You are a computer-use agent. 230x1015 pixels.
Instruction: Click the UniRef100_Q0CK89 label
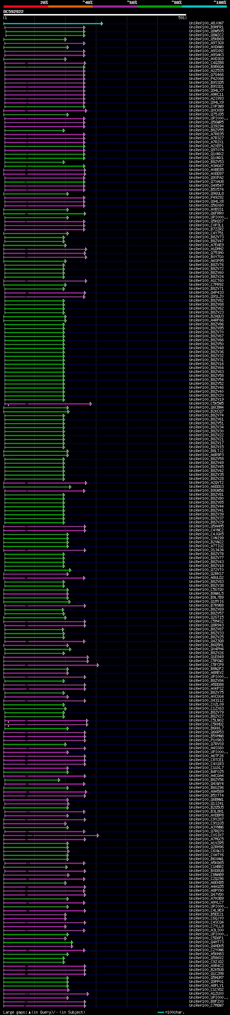[206, 110]
